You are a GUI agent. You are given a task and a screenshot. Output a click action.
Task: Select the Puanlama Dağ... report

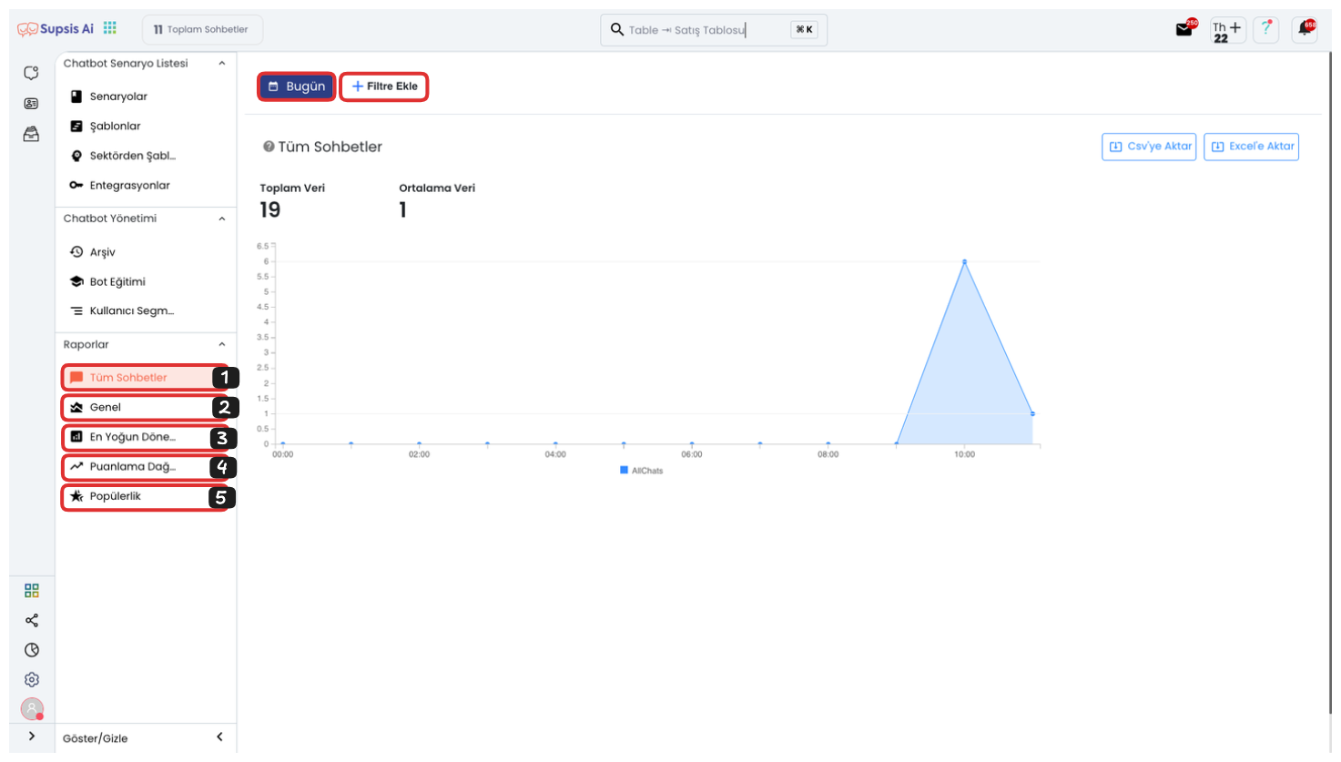point(145,467)
